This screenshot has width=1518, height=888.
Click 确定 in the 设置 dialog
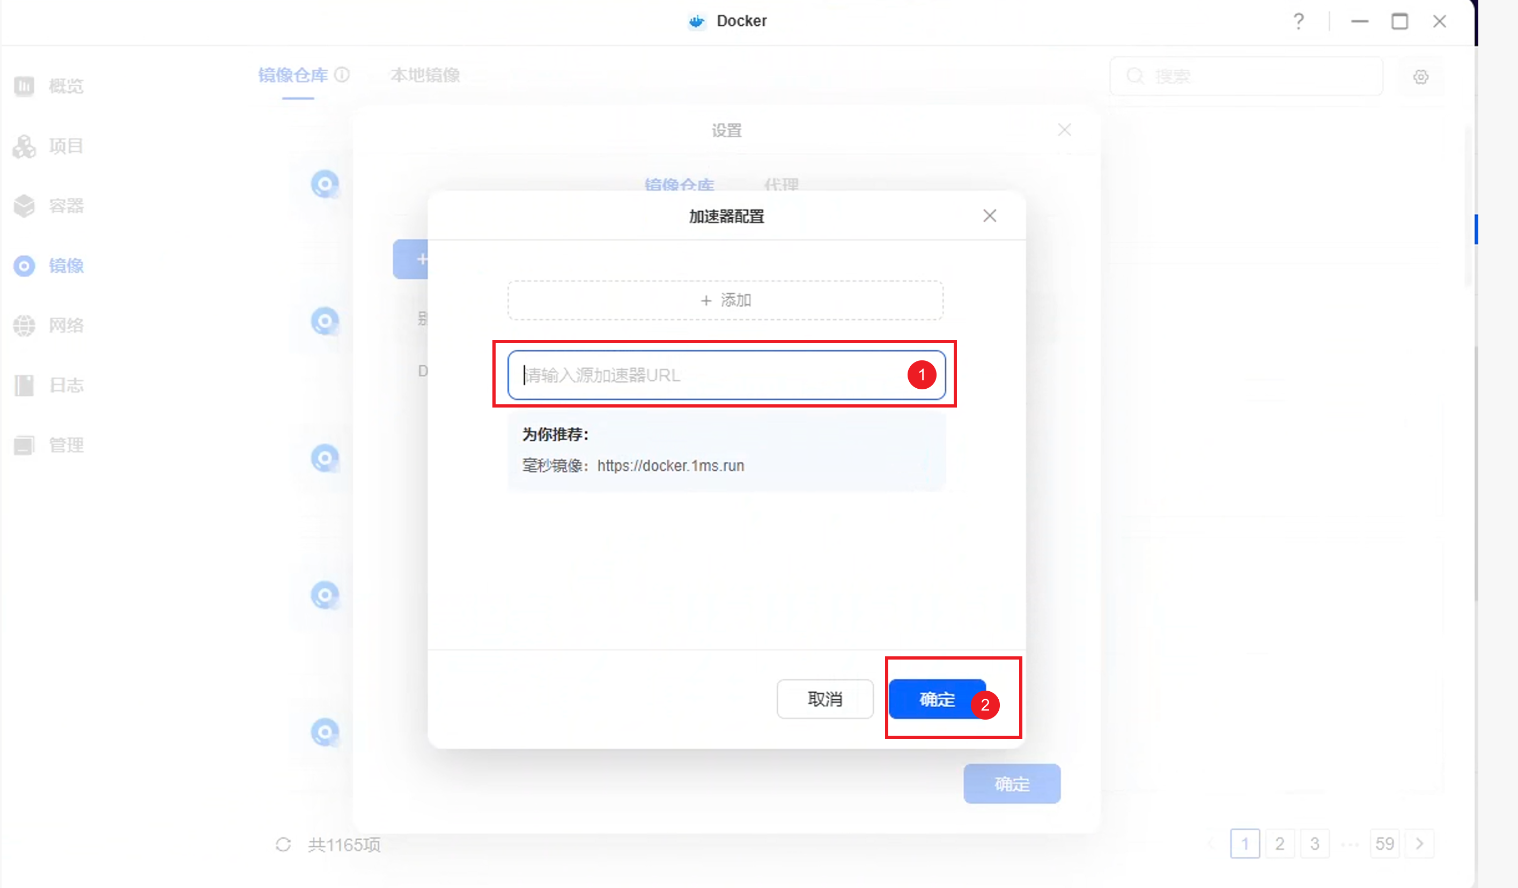point(1012,783)
